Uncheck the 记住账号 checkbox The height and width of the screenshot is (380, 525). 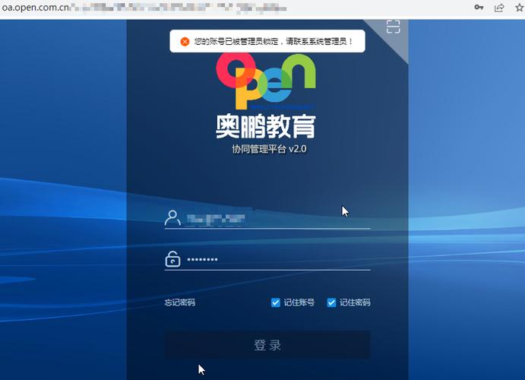click(x=276, y=302)
